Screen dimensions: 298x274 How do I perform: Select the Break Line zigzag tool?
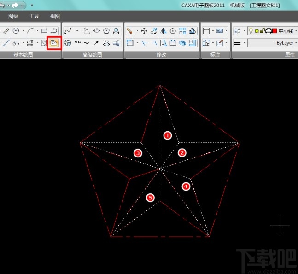tap(87, 43)
